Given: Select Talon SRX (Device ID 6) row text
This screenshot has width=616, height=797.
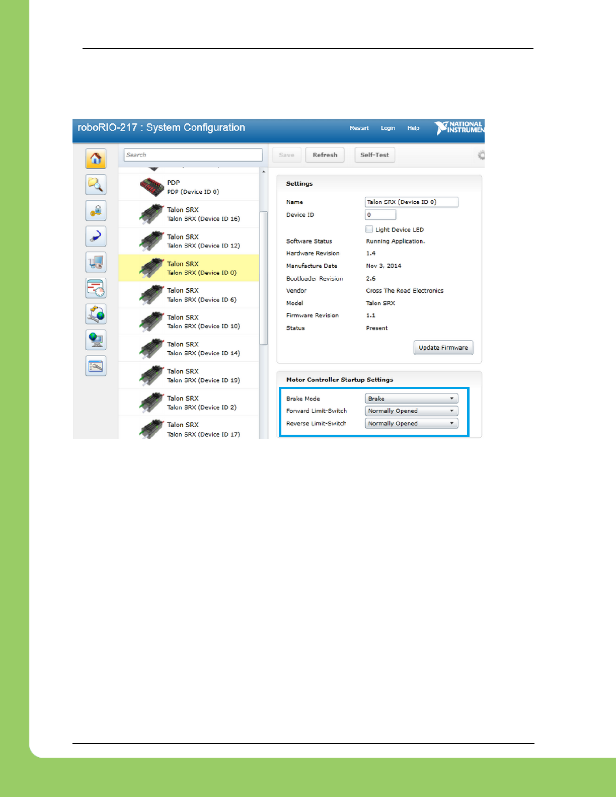Looking at the screenshot, I should pyautogui.click(x=202, y=299).
